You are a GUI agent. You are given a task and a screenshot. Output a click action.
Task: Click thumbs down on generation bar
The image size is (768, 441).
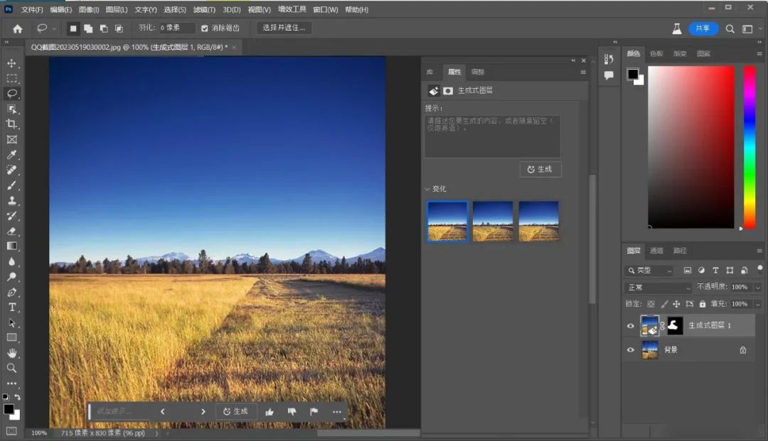[292, 412]
